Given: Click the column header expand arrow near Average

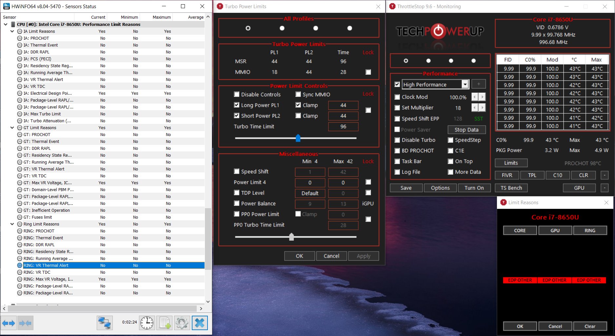Looking at the screenshot, I should 208,17.
